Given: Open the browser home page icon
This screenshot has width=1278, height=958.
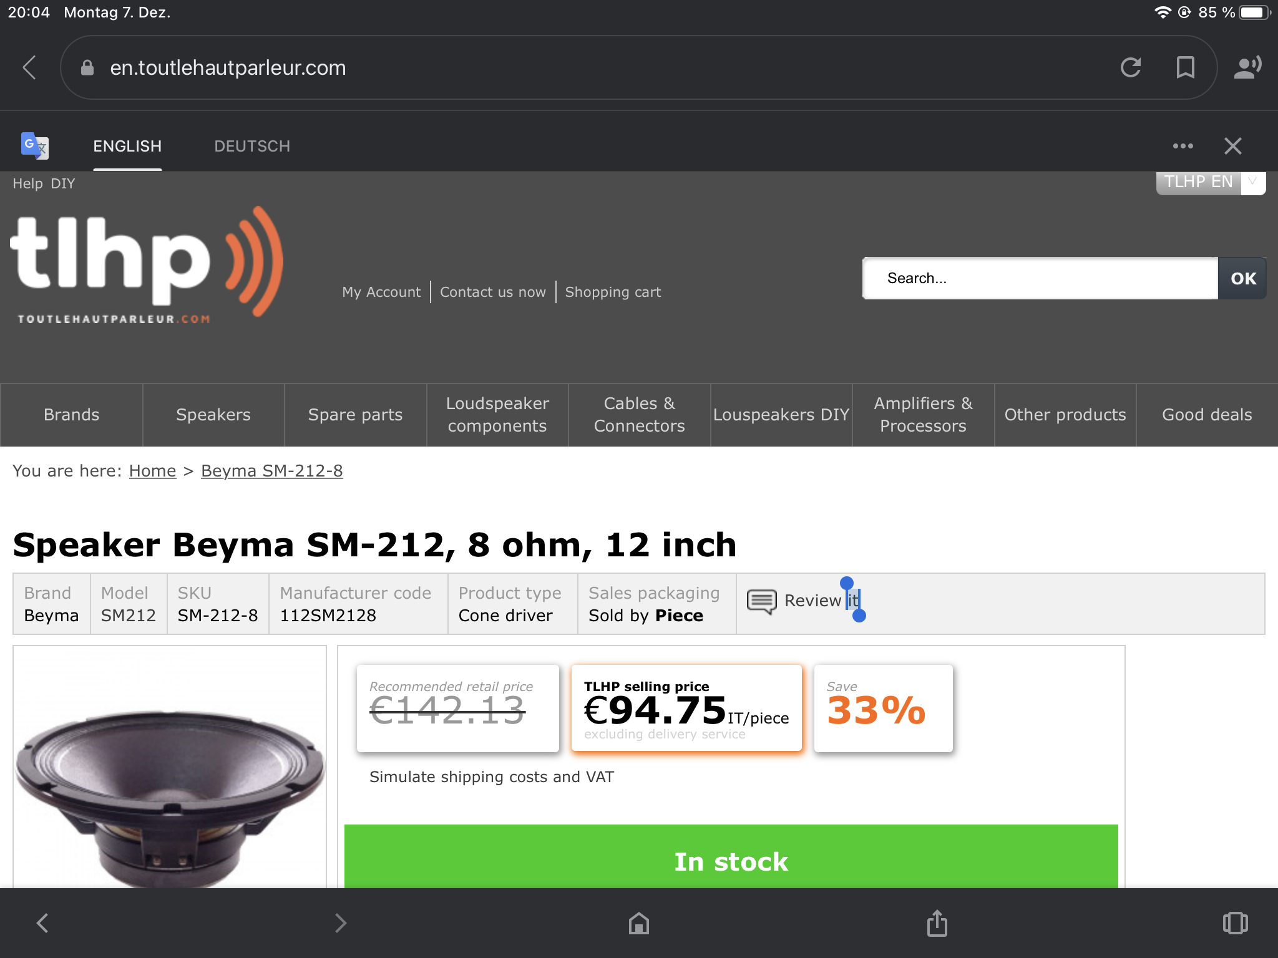Looking at the screenshot, I should (x=639, y=923).
